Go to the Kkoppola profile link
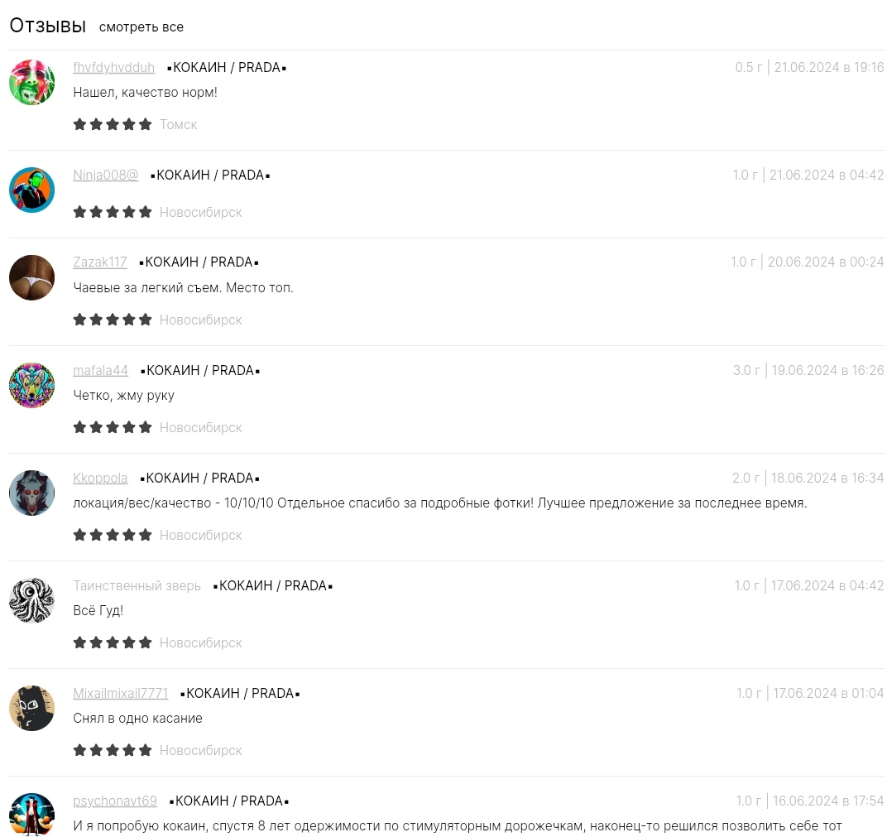This screenshot has width=887, height=837. point(100,478)
